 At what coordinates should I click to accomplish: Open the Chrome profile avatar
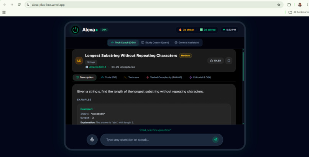(x=300, y=5)
